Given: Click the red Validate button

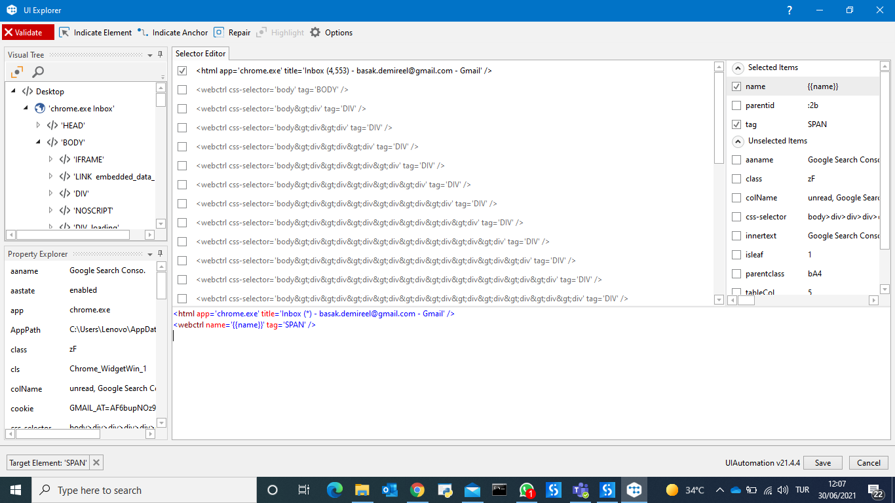Looking at the screenshot, I should [x=28, y=32].
